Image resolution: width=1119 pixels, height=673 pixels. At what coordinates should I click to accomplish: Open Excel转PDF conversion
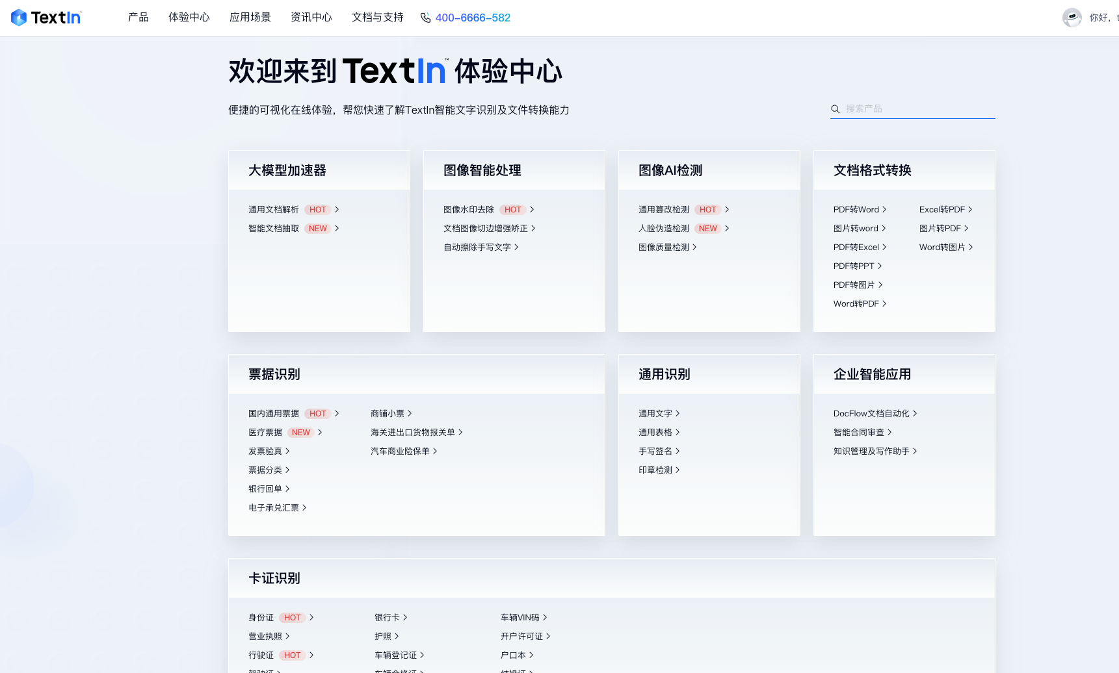[x=942, y=210]
